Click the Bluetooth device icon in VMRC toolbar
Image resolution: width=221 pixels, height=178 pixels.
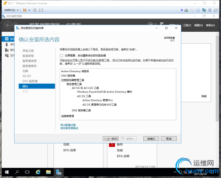(210, 10)
